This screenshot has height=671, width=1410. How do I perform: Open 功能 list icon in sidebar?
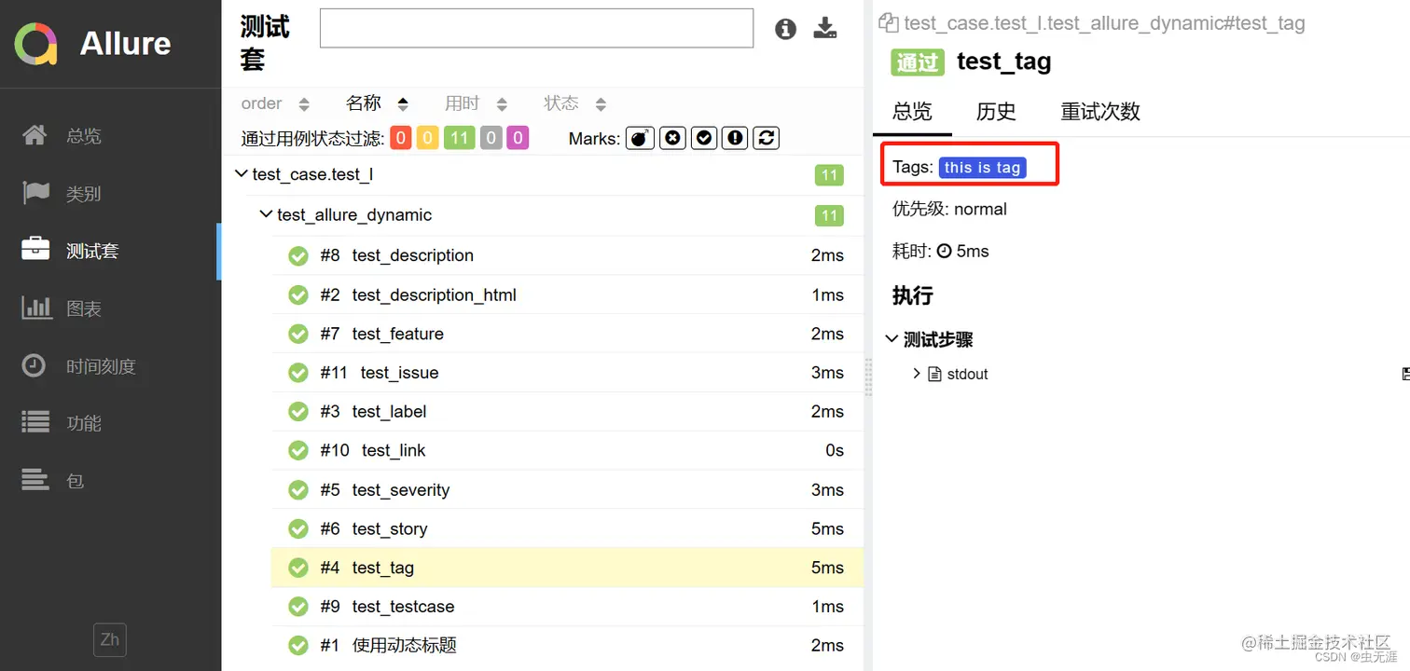[x=35, y=422]
